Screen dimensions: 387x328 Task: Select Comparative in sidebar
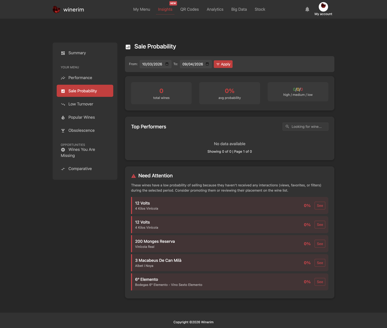85,169
